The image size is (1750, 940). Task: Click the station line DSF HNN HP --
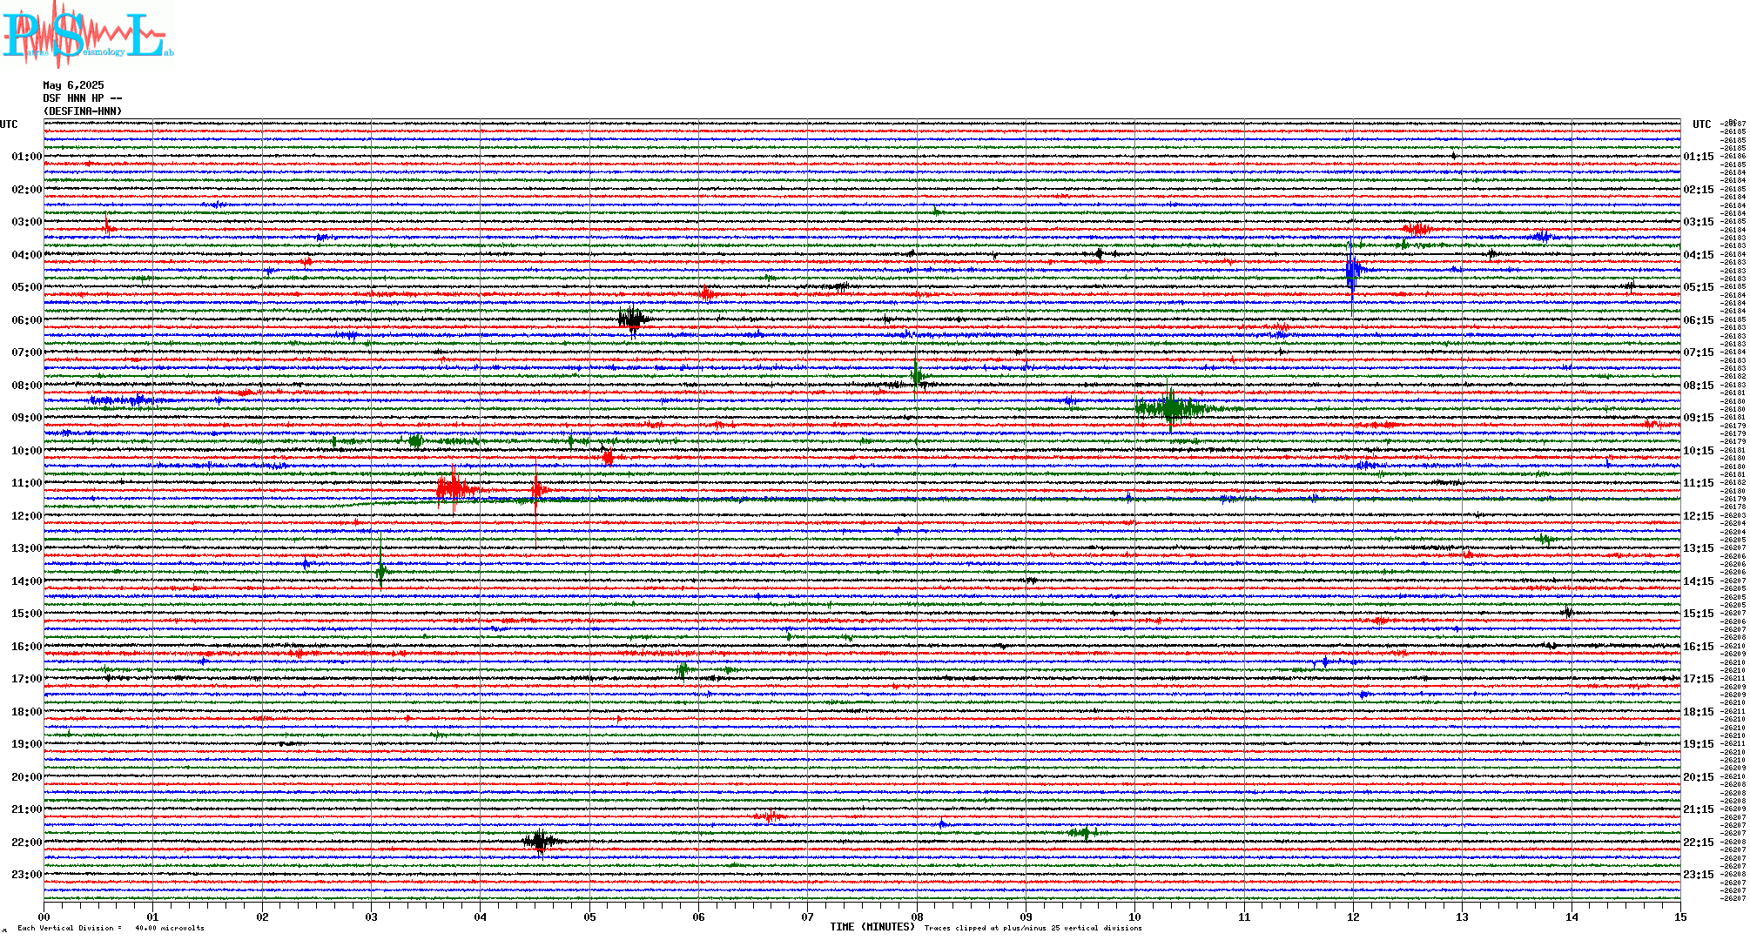point(83,98)
